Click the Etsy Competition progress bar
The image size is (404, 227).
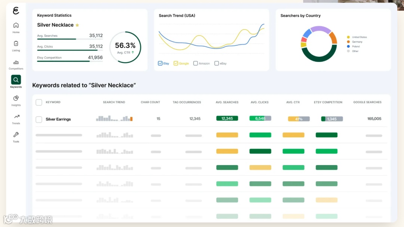[70, 61]
